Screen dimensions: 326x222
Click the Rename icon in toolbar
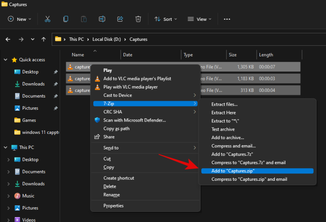[102, 19]
